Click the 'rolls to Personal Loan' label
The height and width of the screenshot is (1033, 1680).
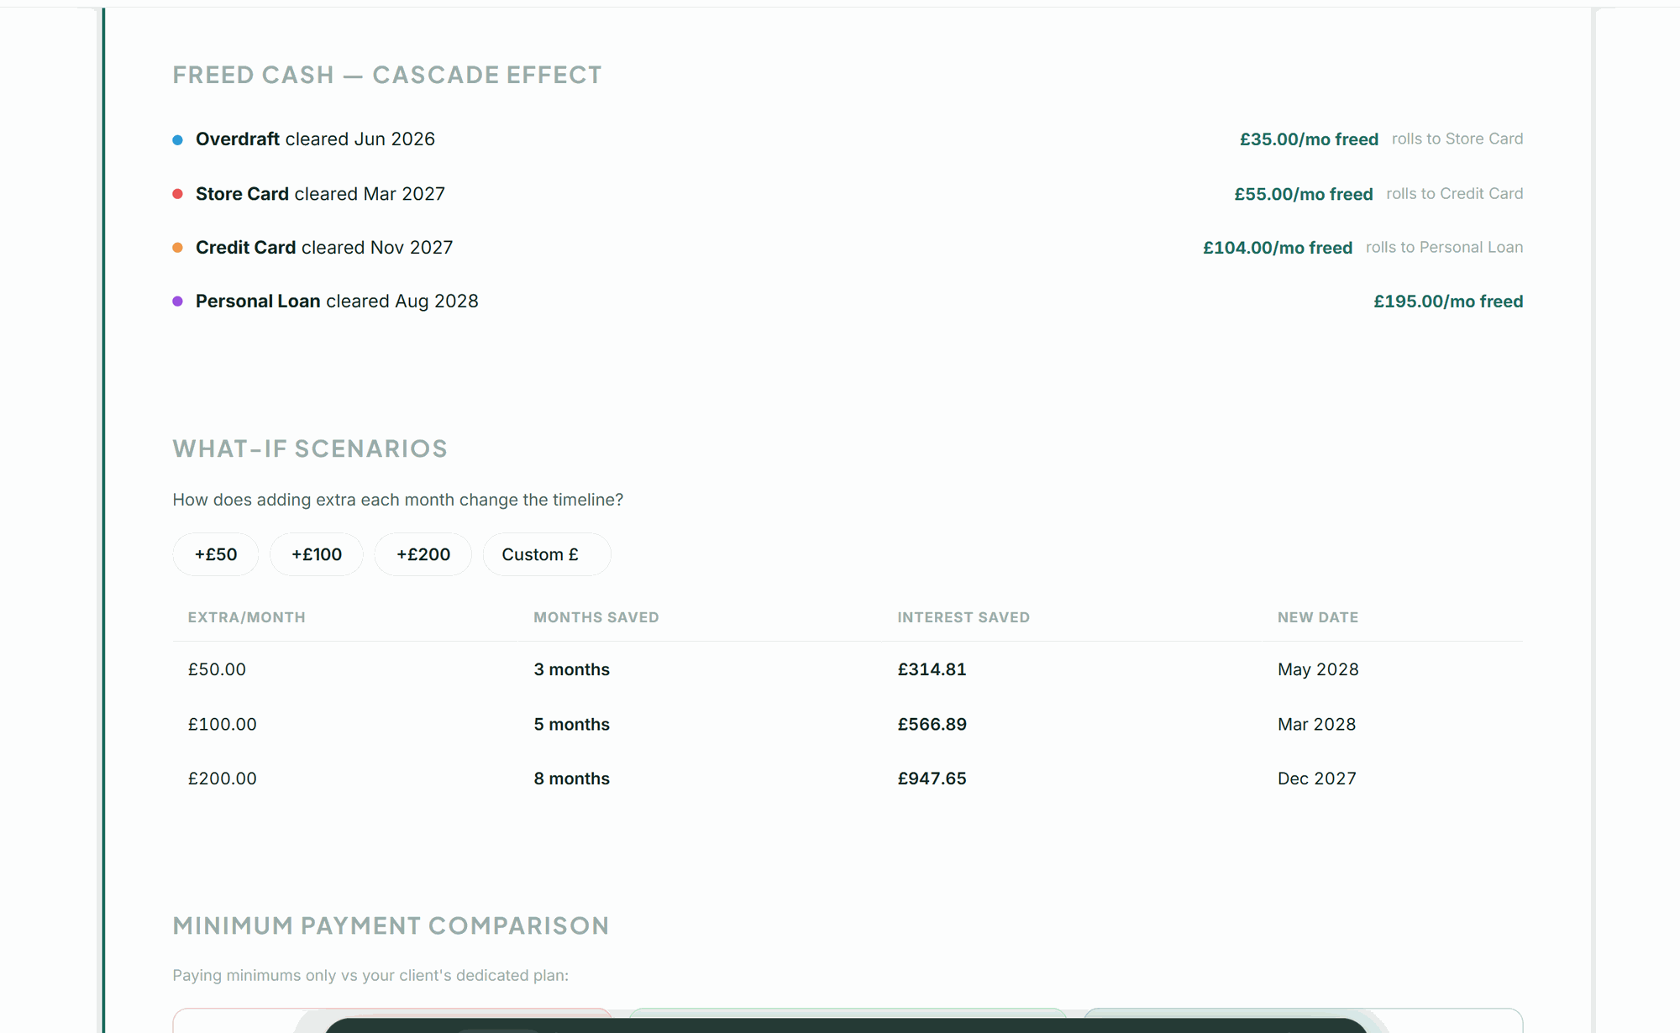[1444, 247]
